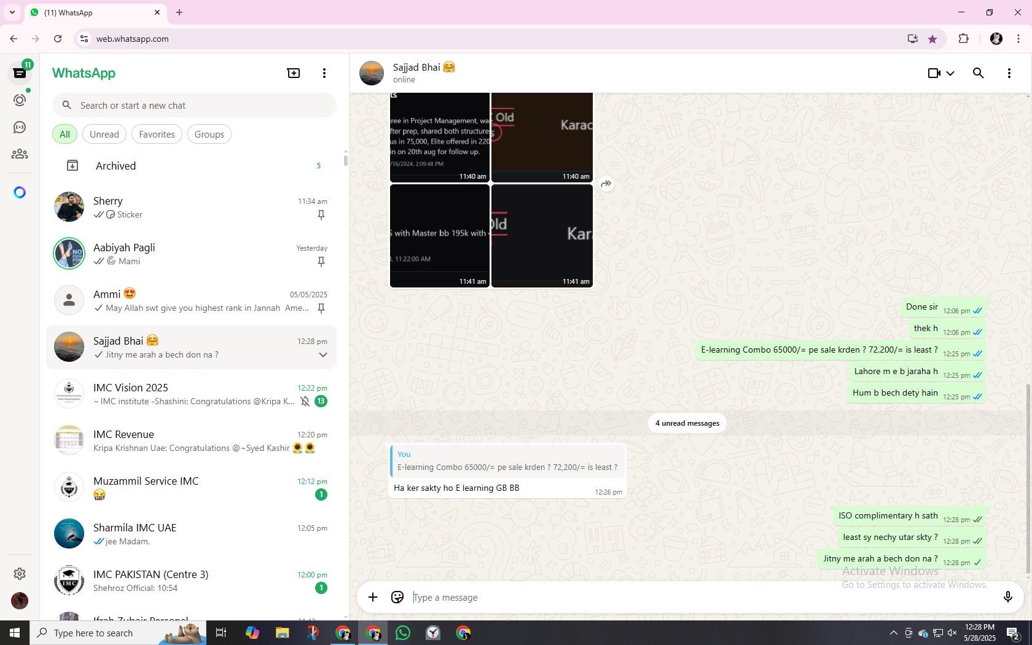Open the emoji and sticker picker

pyautogui.click(x=397, y=597)
